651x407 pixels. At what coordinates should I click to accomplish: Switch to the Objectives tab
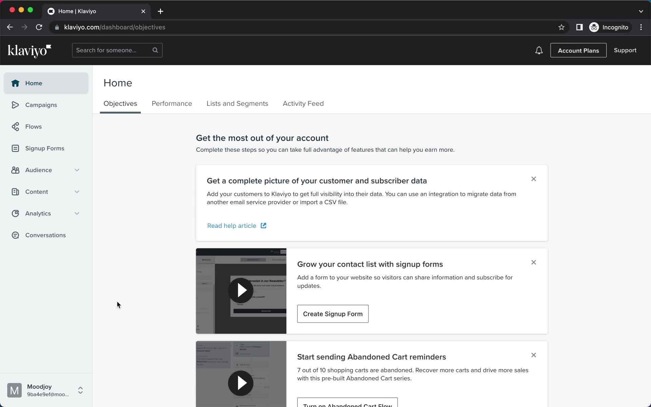(120, 103)
